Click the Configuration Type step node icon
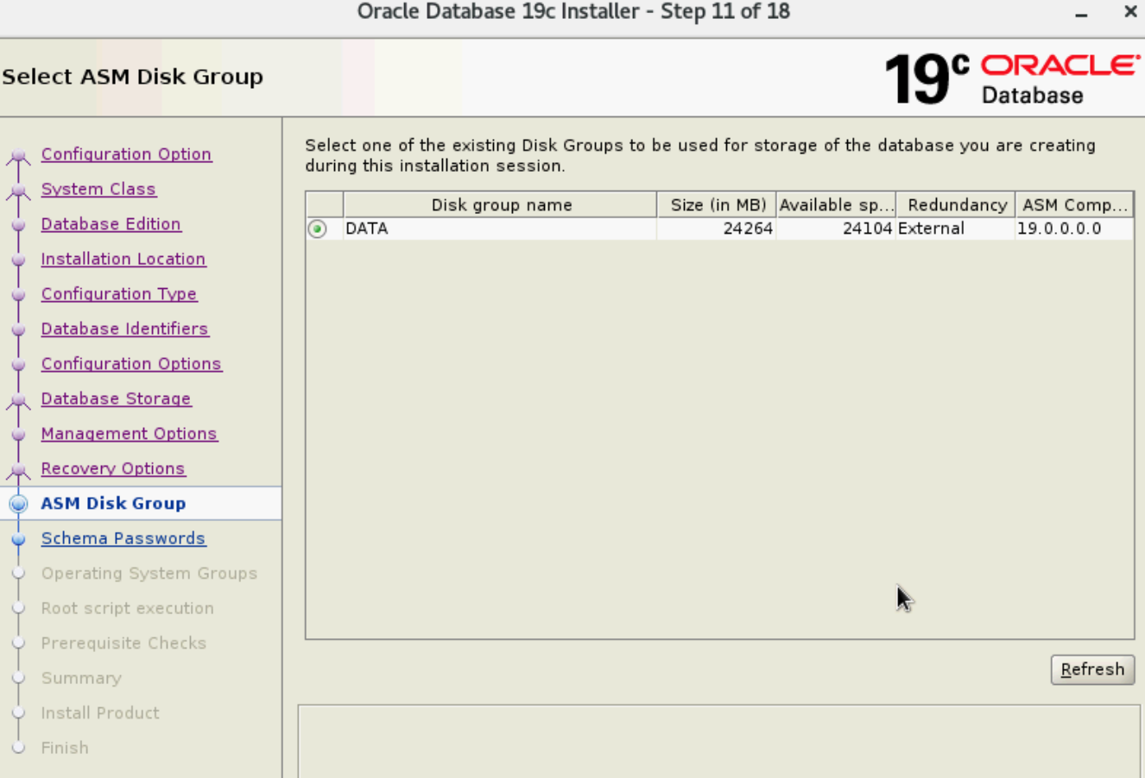 coord(18,295)
